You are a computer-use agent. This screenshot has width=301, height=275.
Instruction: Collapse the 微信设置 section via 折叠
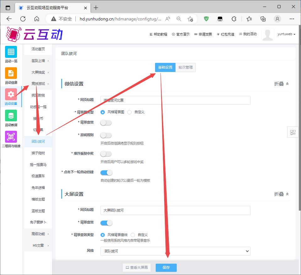click(282, 84)
